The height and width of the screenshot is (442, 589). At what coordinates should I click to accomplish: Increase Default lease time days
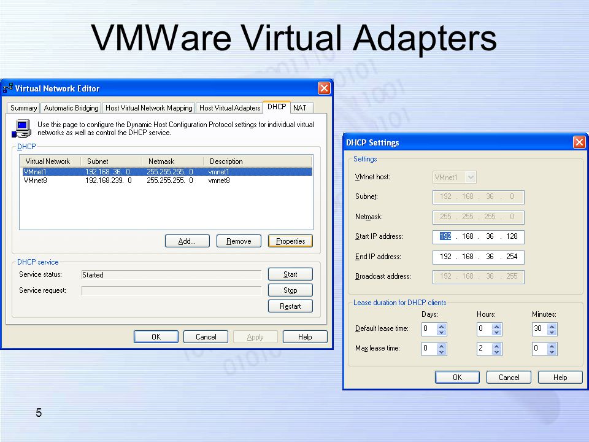tap(441, 326)
